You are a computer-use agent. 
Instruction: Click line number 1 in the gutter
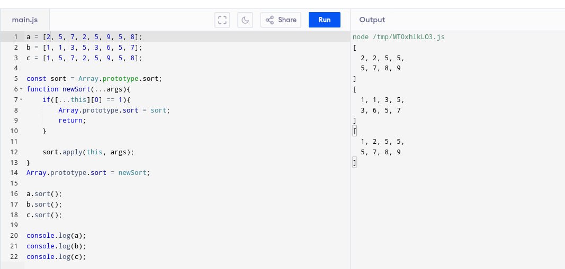point(16,37)
